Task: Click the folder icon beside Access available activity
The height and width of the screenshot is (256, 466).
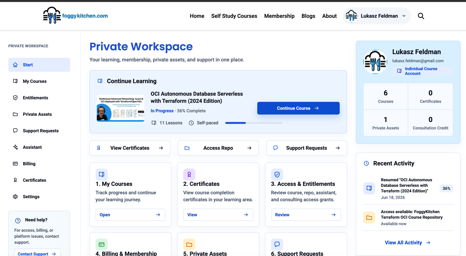Action: pyautogui.click(x=369, y=218)
